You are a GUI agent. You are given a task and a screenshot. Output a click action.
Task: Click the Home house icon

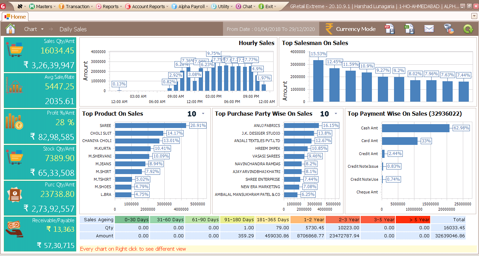[x=11, y=29]
